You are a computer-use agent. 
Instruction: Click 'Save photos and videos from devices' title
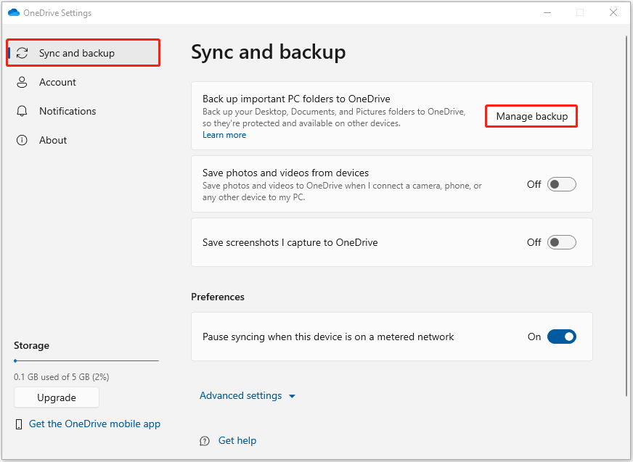[x=285, y=173]
